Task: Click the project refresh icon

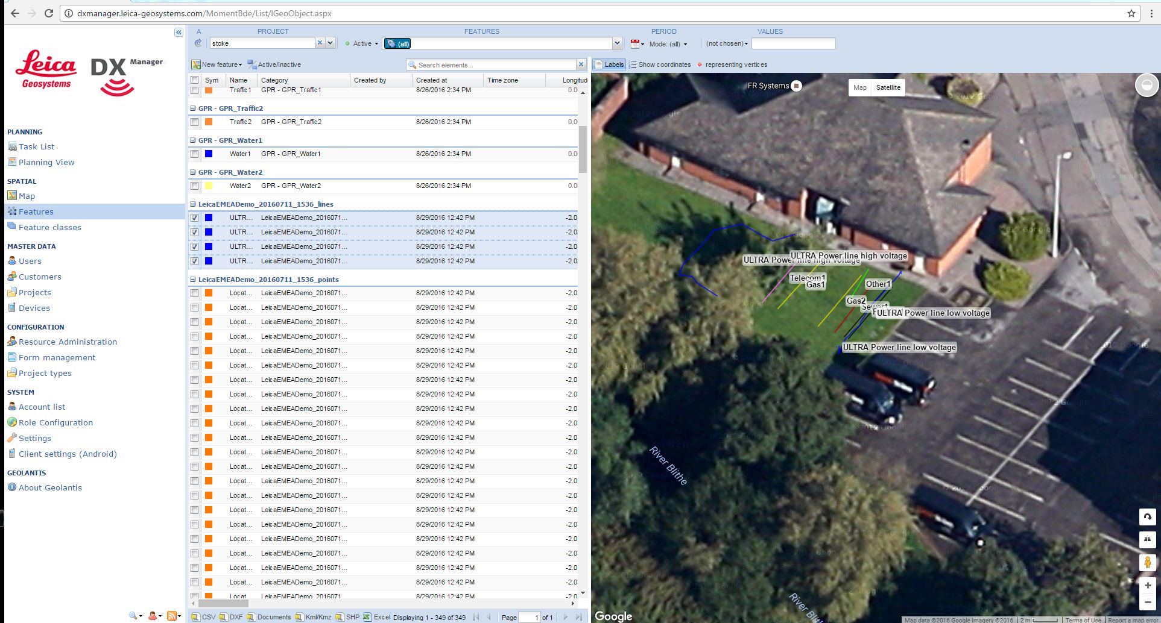Action: (198, 43)
